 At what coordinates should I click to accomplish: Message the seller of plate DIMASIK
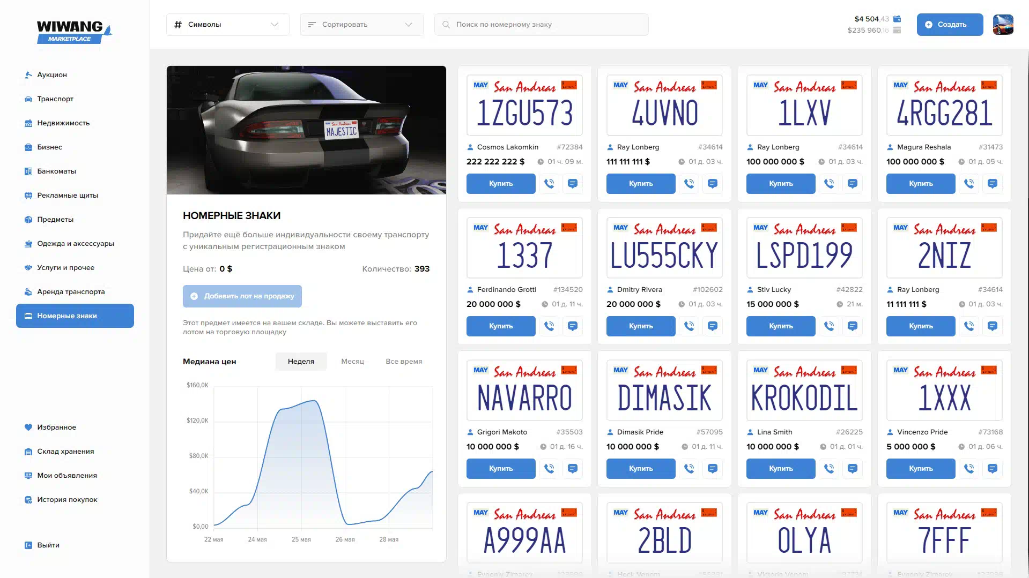[713, 469]
